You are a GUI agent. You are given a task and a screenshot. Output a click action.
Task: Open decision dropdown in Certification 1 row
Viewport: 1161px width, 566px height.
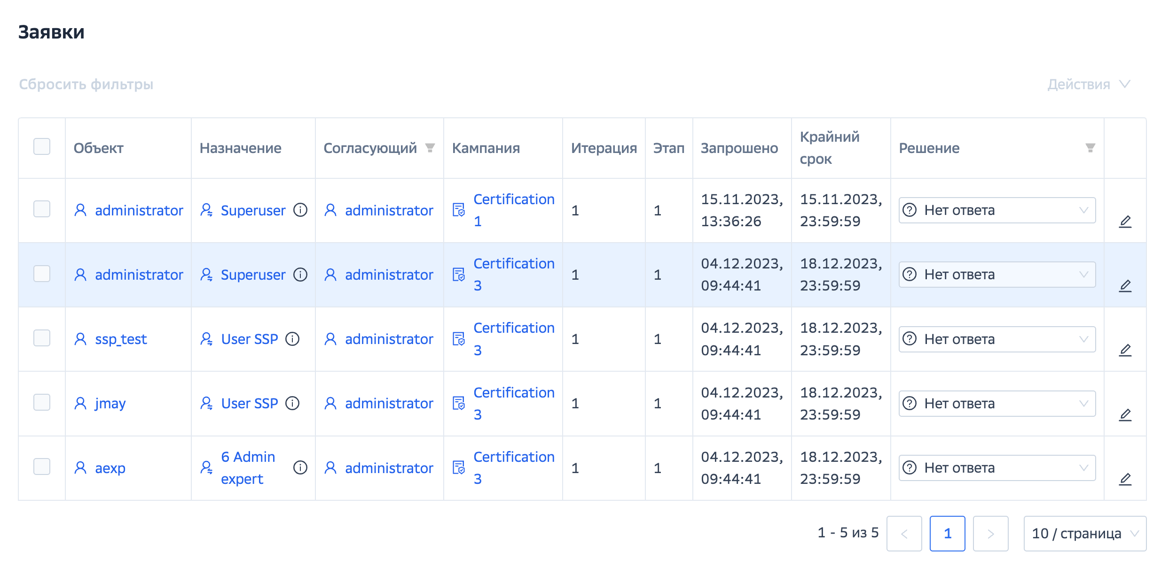(x=997, y=210)
